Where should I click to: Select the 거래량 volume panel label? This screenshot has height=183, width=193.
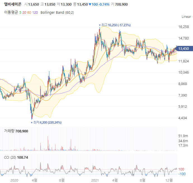click(9, 131)
